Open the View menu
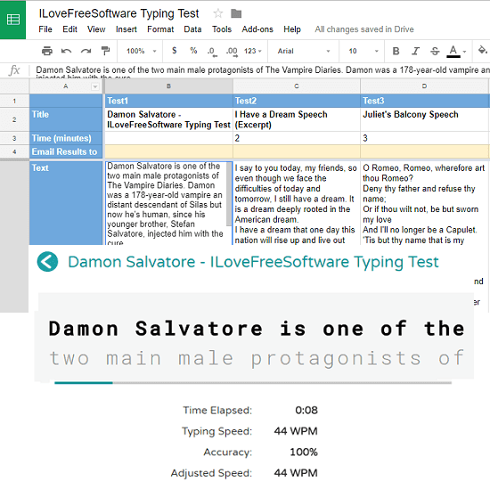Screen dimensions: 490x481 pyautogui.click(x=96, y=29)
